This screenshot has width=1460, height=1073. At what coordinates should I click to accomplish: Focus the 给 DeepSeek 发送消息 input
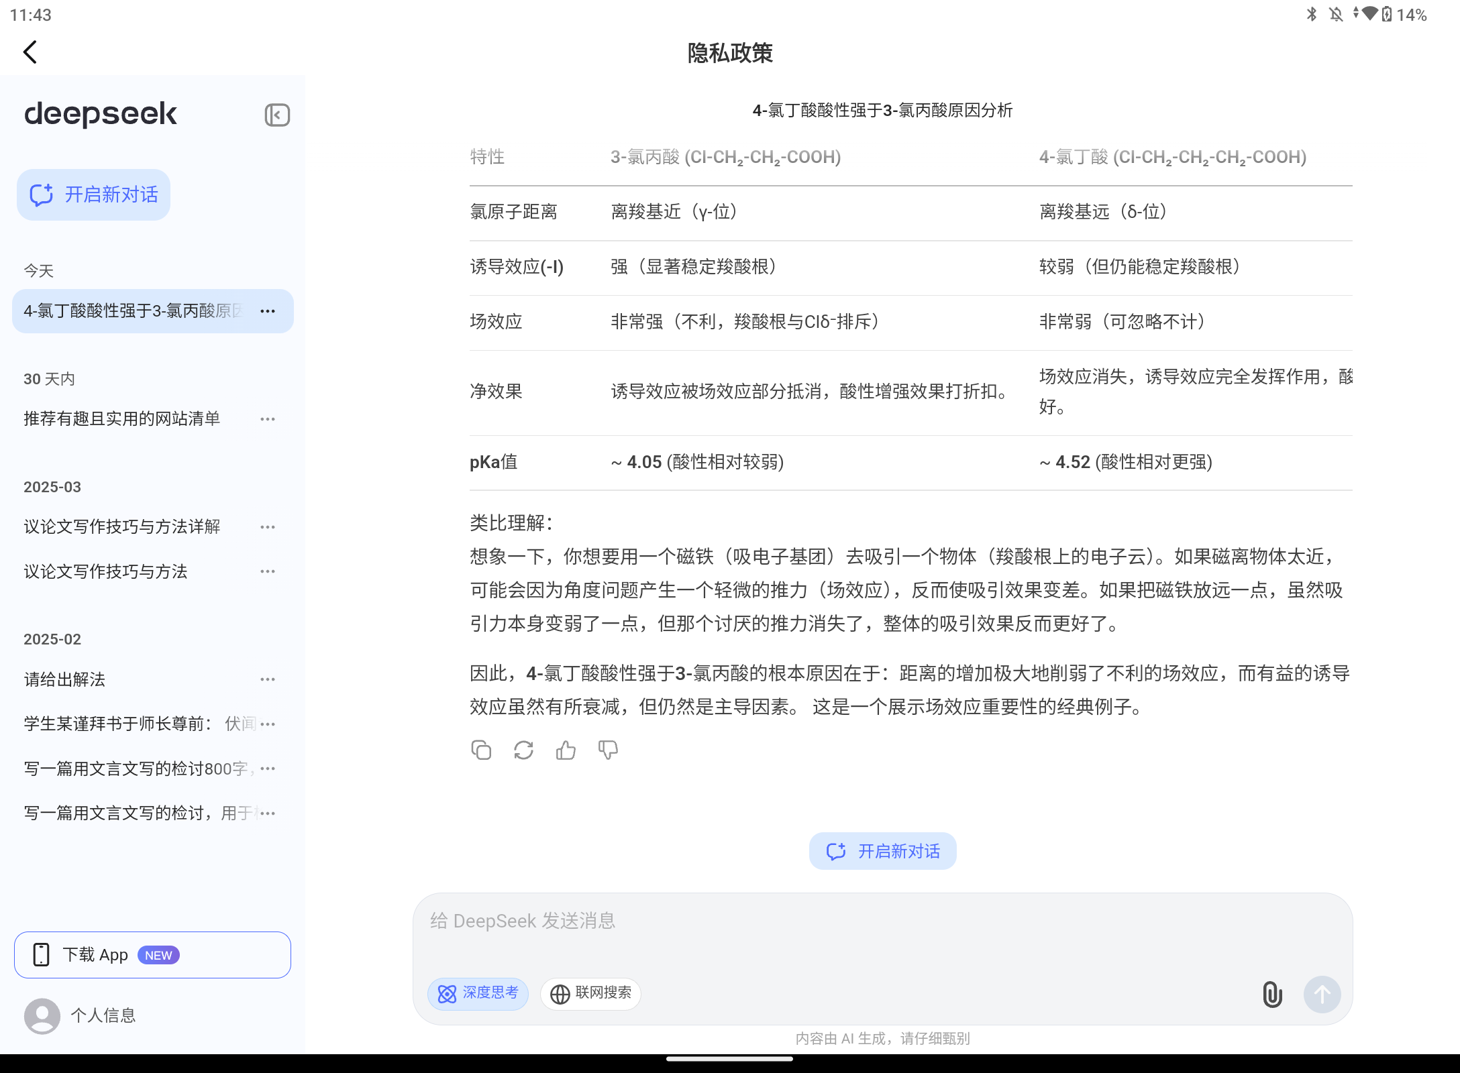pos(882,921)
